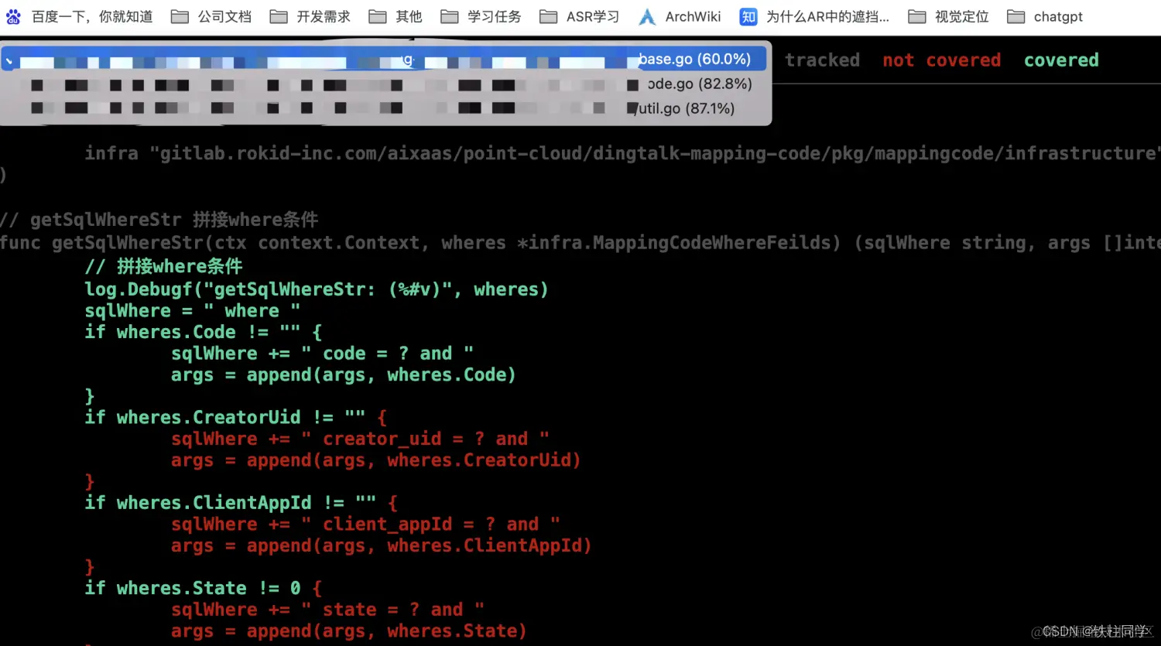Click the log.Debugf line
This screenshot has height=646, width=1161.
point(316,289)
